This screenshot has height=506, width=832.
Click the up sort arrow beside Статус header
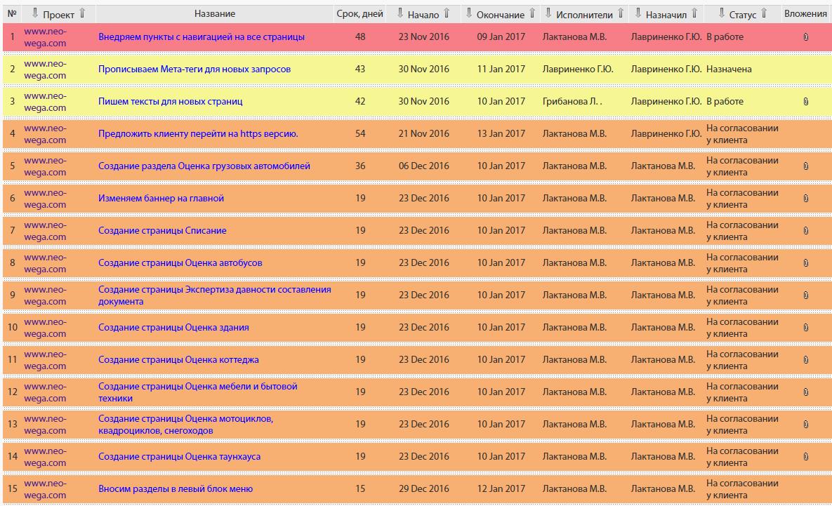[764, 13]
